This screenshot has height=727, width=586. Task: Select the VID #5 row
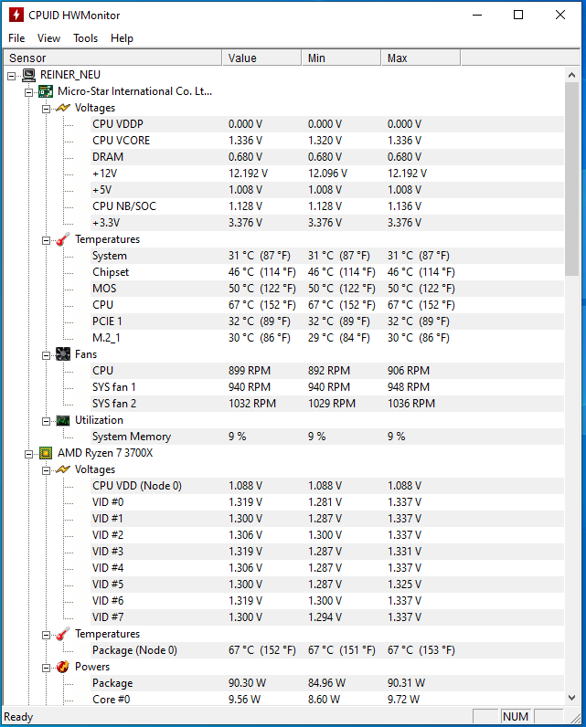(x=327, y=585)
